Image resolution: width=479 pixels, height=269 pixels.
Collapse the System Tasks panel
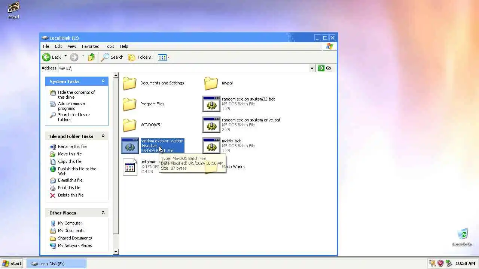pos(103,81)
